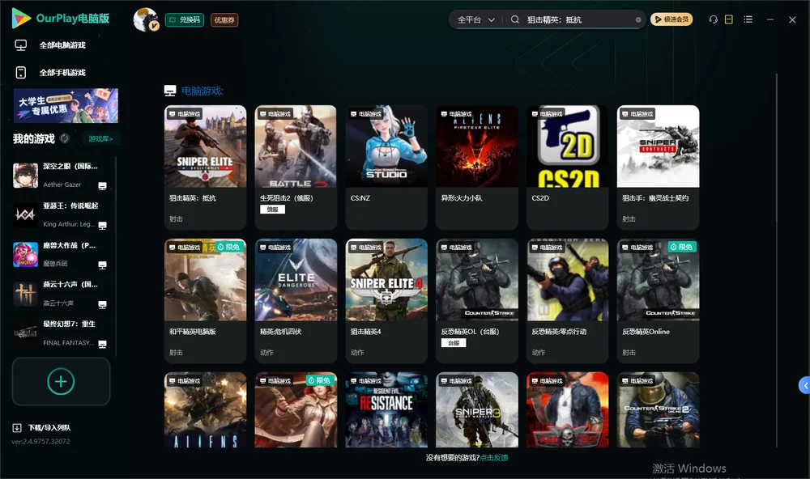Click the PC icon on the 燕云十六声 row

[x=102, y=304]
